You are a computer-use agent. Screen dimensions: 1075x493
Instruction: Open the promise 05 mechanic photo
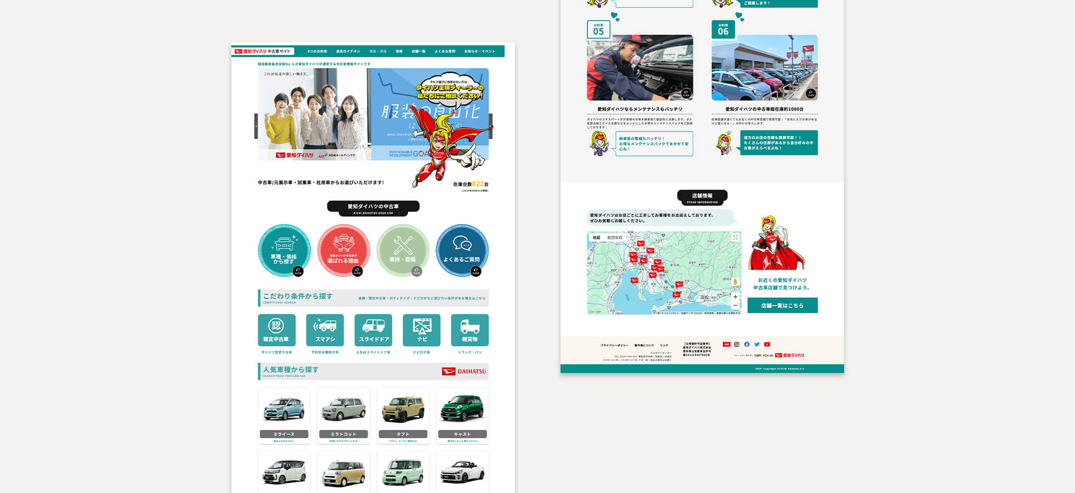[640, 68]
